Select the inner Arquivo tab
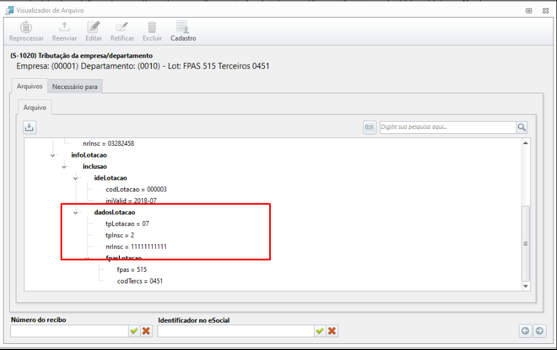 tap(35, 107)
